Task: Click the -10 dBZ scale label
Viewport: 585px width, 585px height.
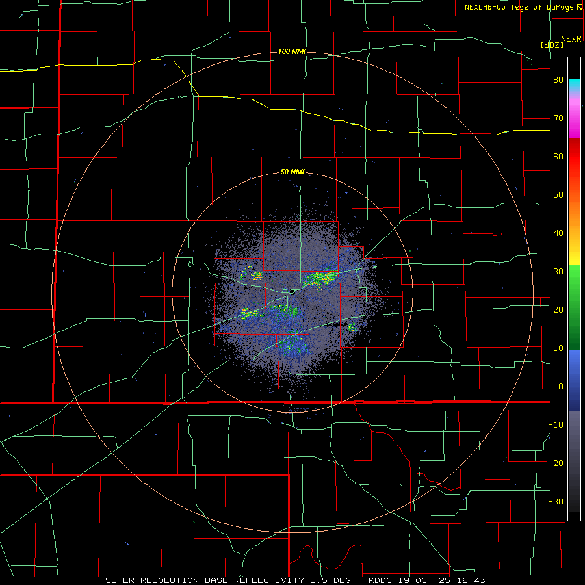Action: (556, 425)
